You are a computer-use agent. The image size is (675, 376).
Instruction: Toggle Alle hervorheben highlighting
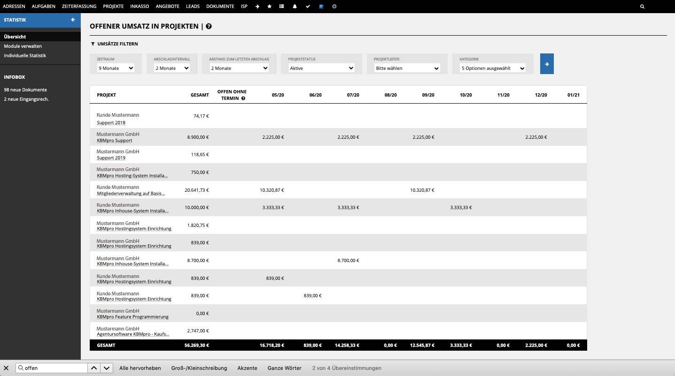coord(140,368)
